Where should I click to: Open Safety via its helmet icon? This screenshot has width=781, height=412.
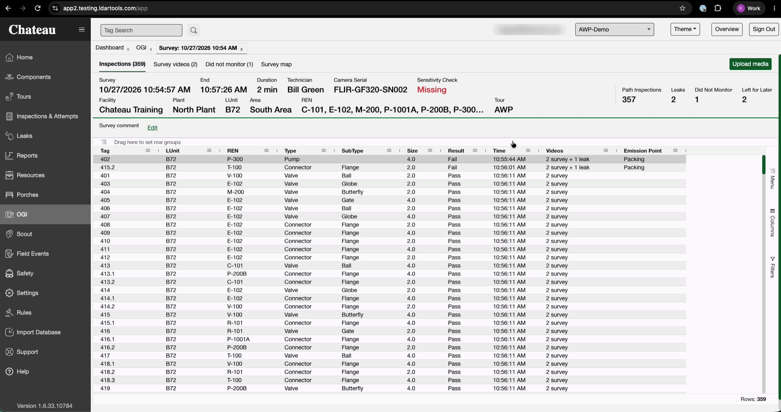point(9,273)
